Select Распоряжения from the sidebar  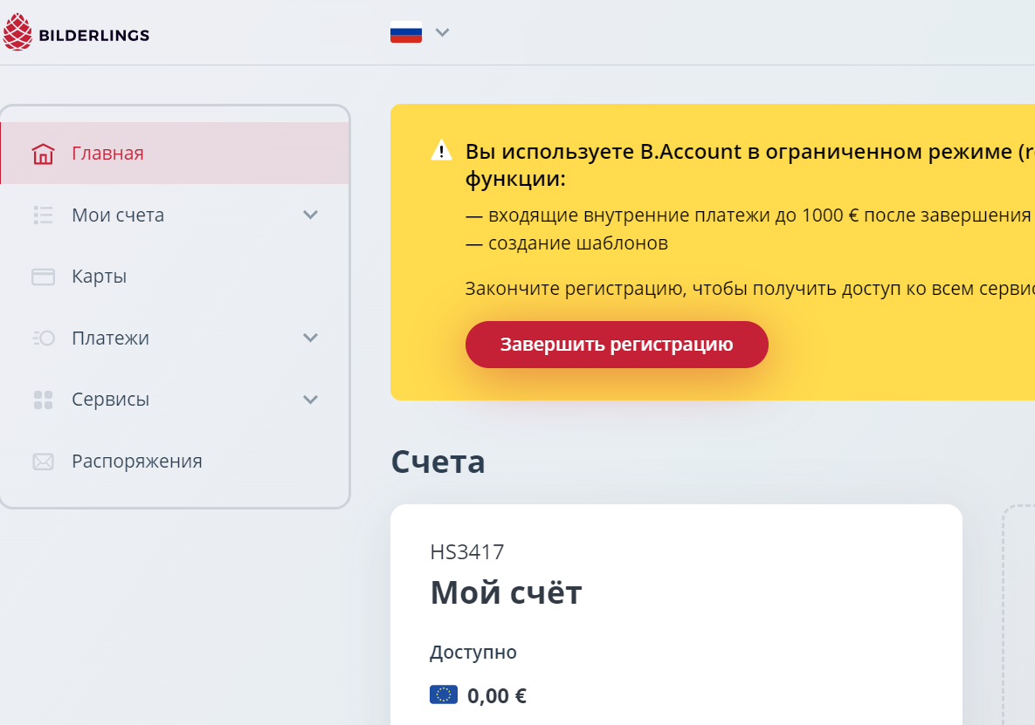point(135,461)
